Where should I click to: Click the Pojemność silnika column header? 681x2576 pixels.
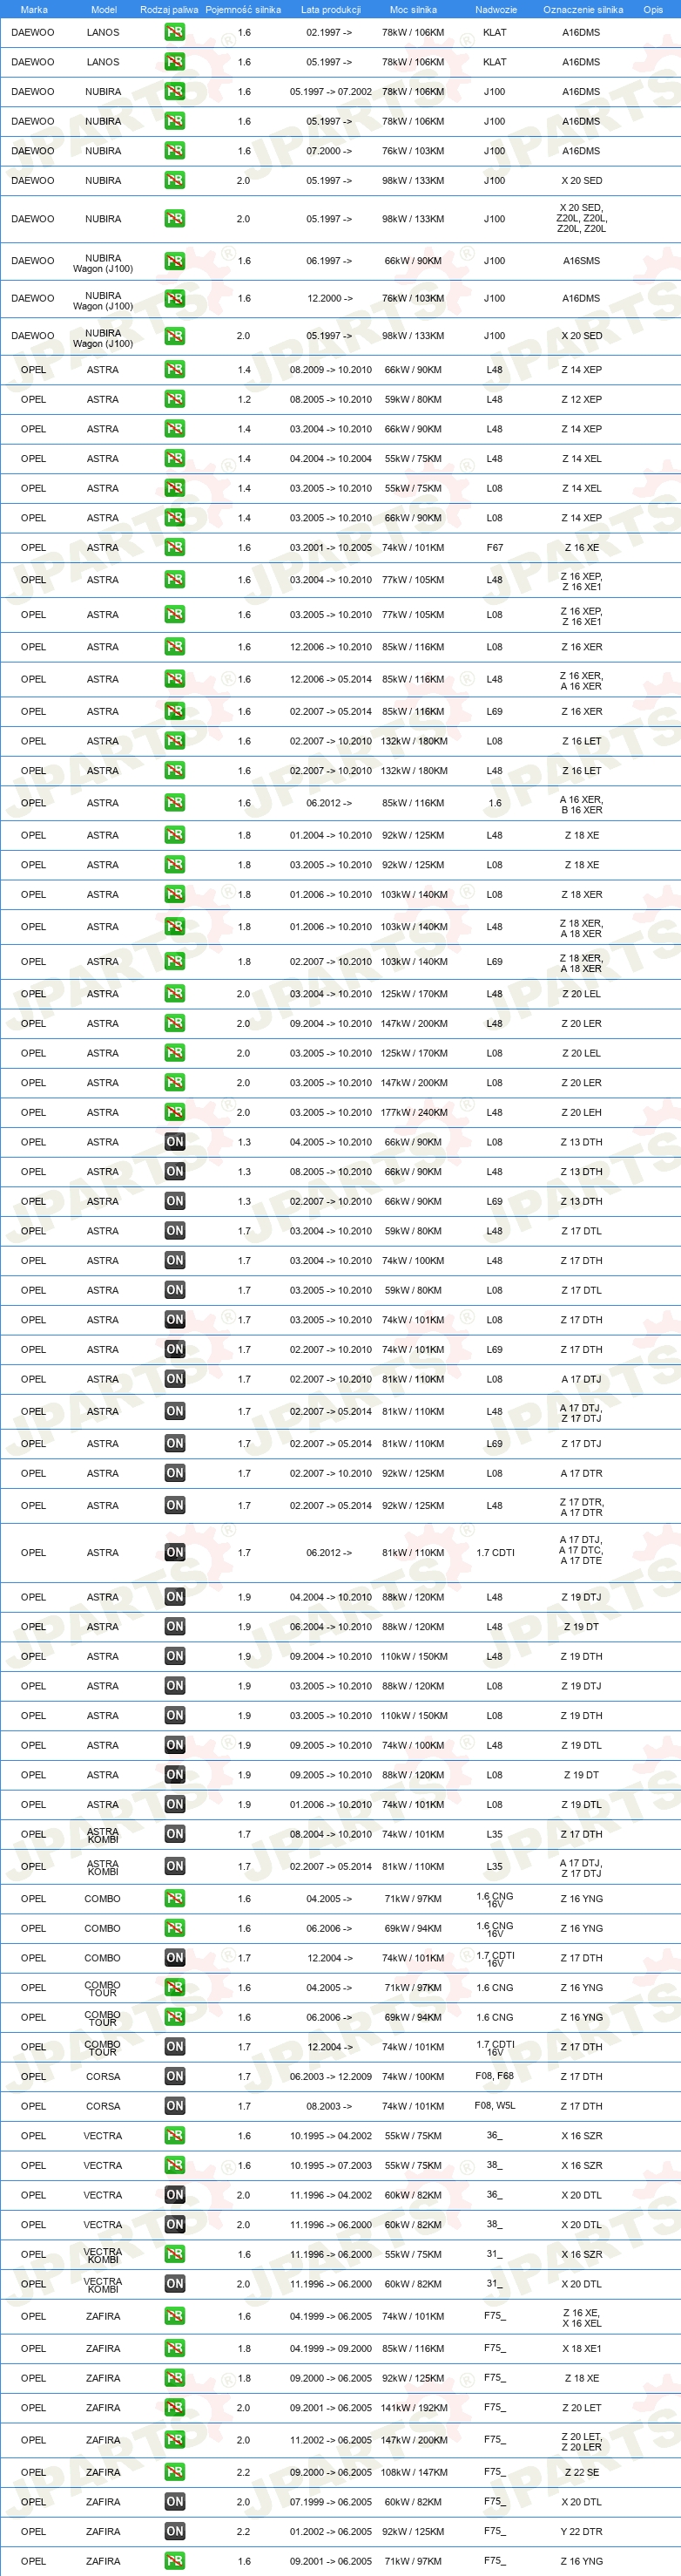point(243,9)
